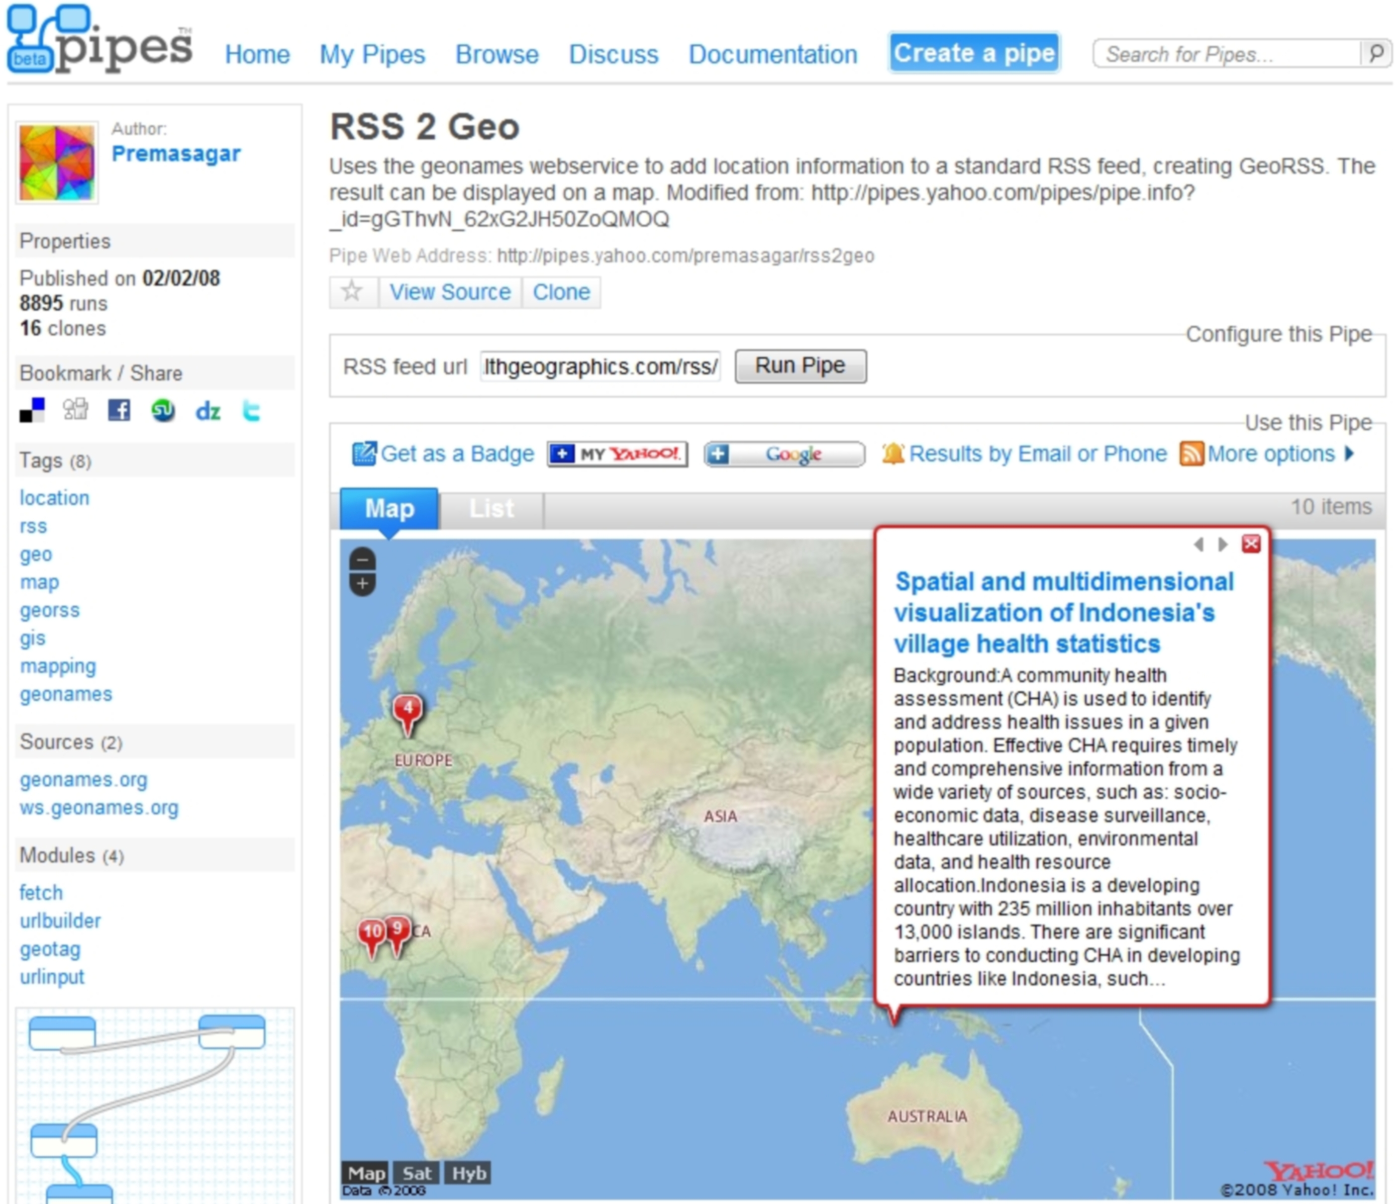This screenshot has width=1397, height=1204.
Task: Click the Pipes beta logo
Action: [x=100, y=40]
